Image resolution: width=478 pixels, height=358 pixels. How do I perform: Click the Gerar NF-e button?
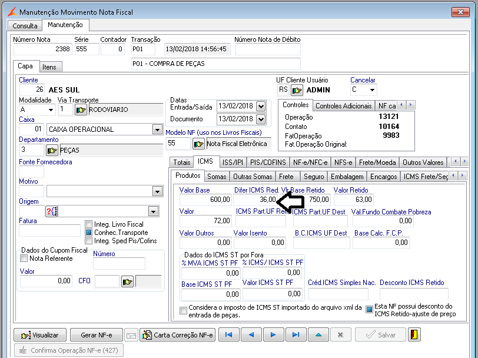[x=96, y=335]
